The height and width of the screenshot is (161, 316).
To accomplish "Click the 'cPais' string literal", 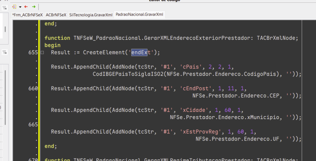I will tap(191, 67).
